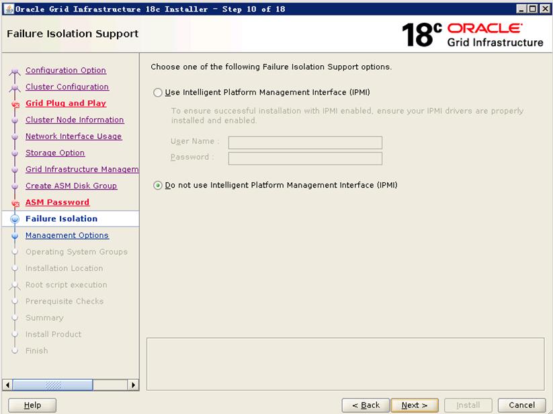
Task: Click step marker beside Management Options
Action: point(15,236)
